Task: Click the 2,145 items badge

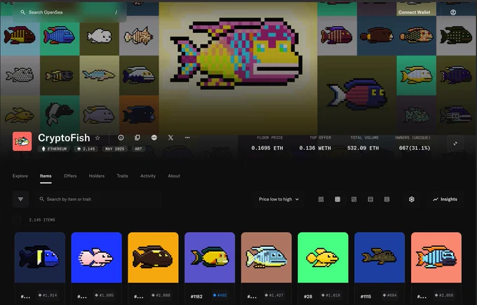Action: click(x=86, y=149)
